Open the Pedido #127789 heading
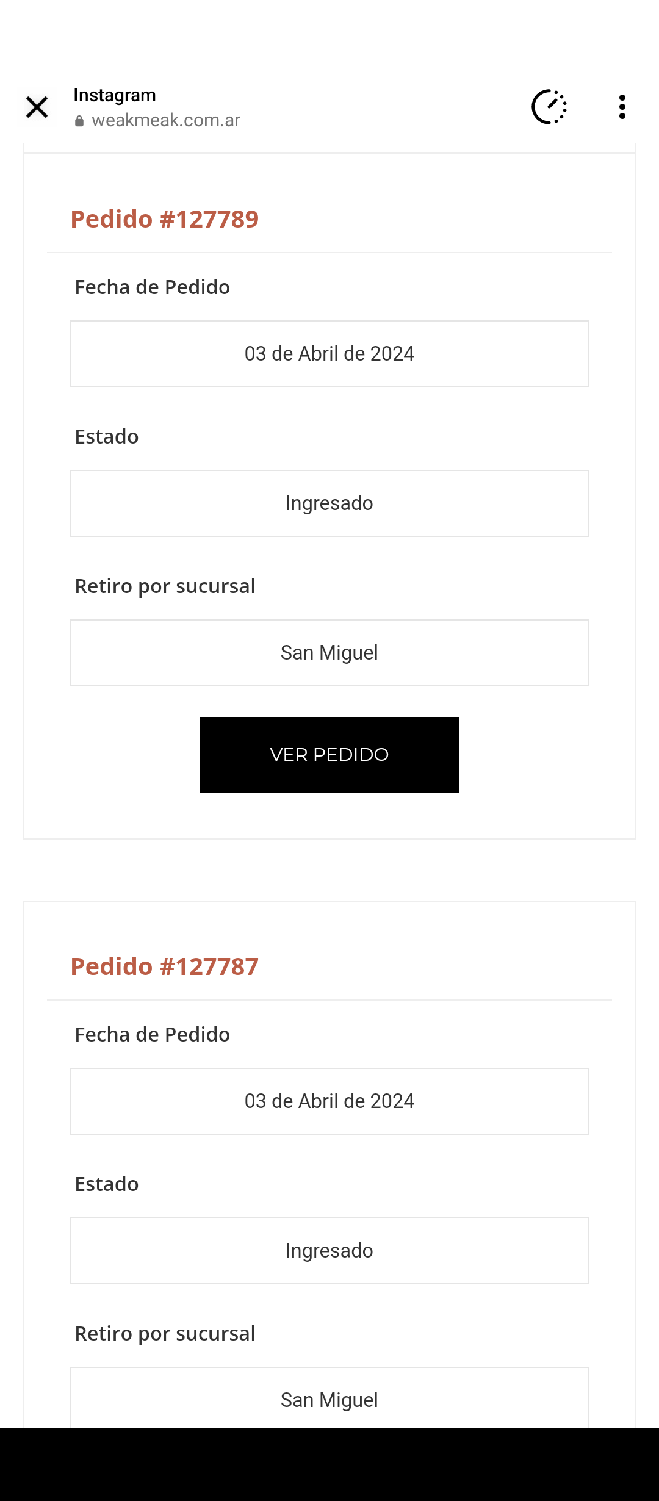The width and height of the screenshot is (659, 1501). click(x=165, y=219)
